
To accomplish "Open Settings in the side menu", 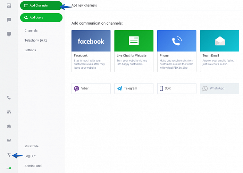I will [x=30, y=50].
